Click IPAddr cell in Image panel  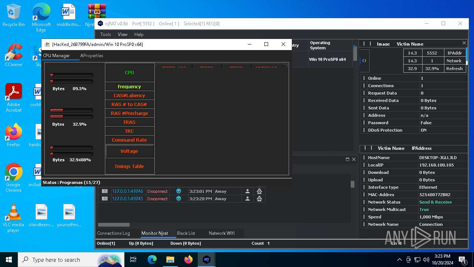[x=454, y=53]
